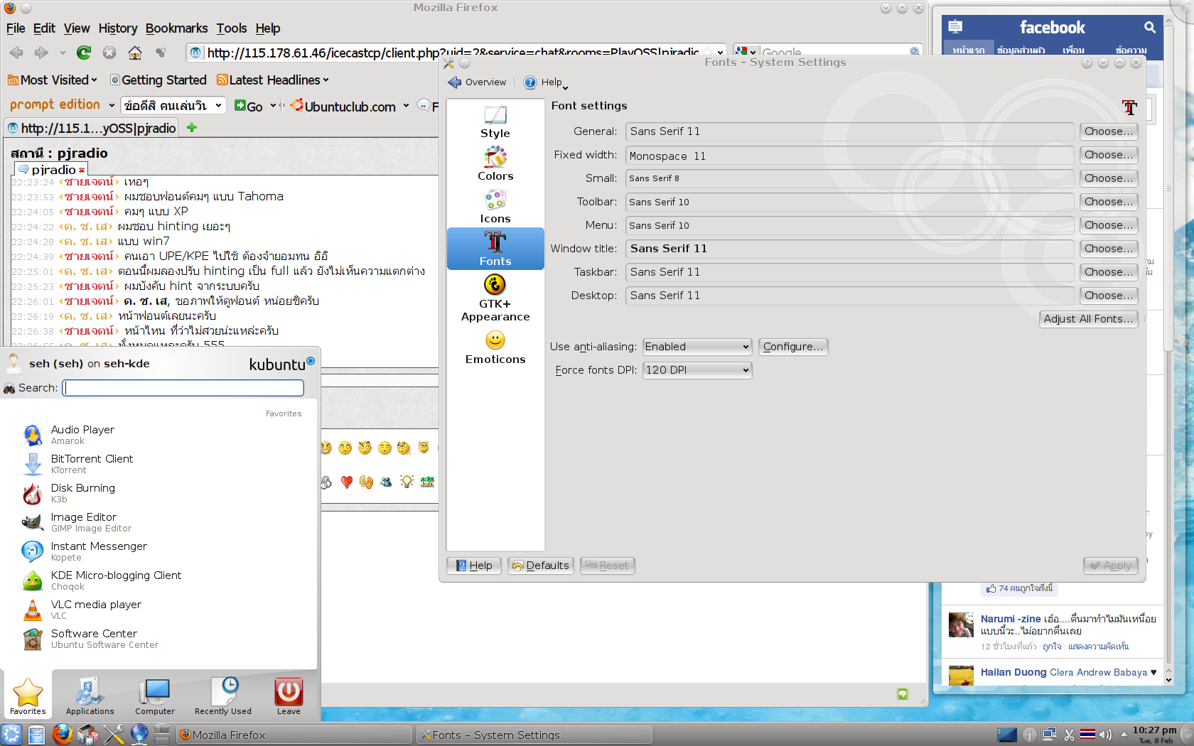1194x746 pixels.
Task: Click the Go button in Firefox toolbar
Action: click(249, 106)
